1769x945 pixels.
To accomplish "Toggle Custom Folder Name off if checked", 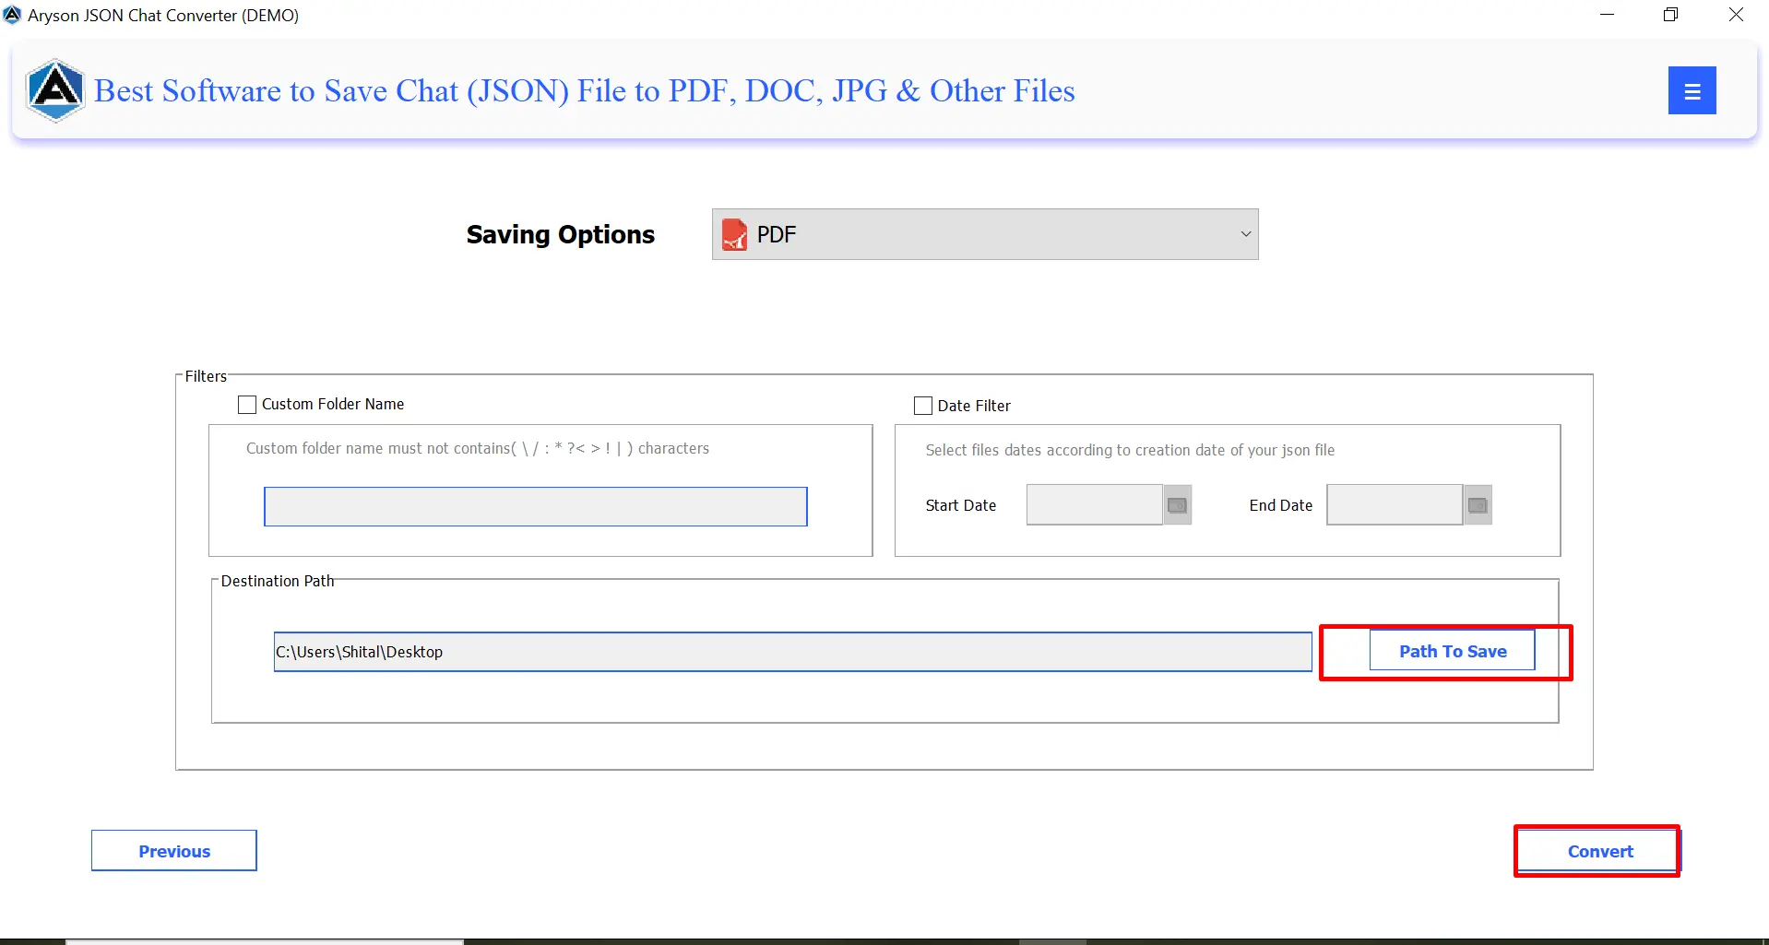I will pyautogui.click(x=246, y=404).
